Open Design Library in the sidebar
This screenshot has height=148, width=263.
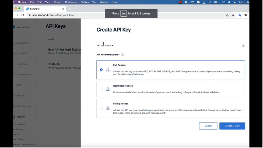(24, 75)
